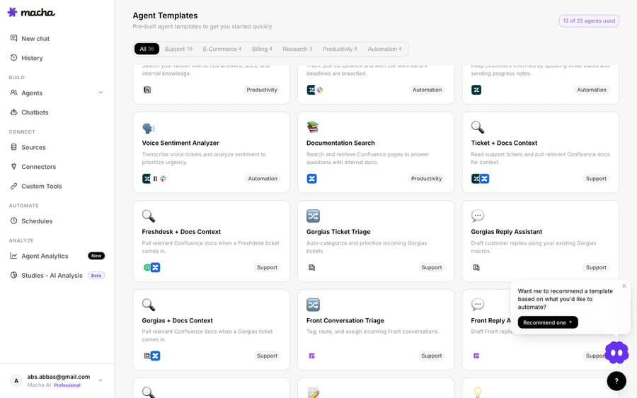Open the help question mark button
The height and width of the screenshot is (398, 637).
[x=616, y=381]
